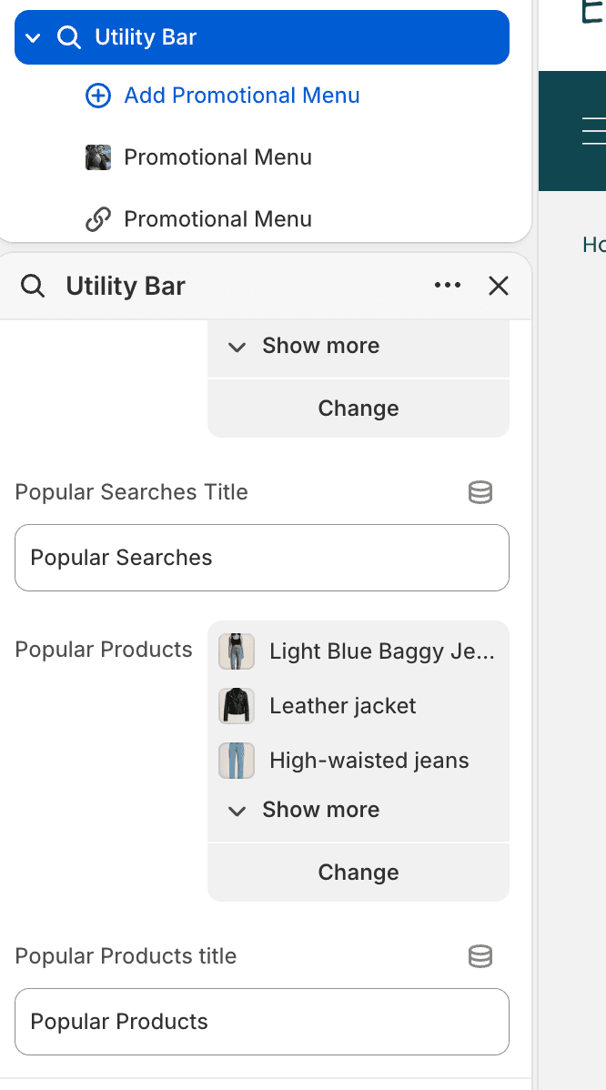Click the magnifier icon in the Utility Bar panel header
This screenshot has width=606, height=1090.
click(33, 286)
